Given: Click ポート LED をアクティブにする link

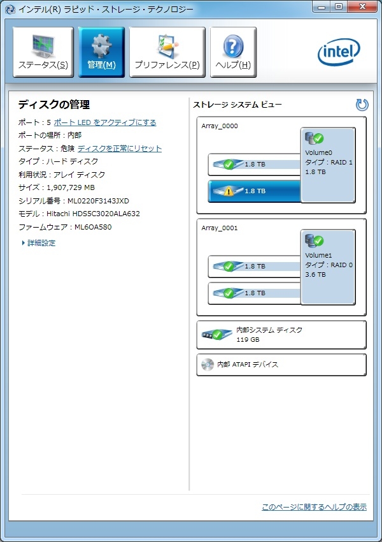Looking at the screenshot, I should pyautogui.click(x=105, y=122).
